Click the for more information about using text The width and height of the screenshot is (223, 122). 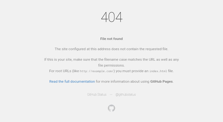tap(122, 81)
